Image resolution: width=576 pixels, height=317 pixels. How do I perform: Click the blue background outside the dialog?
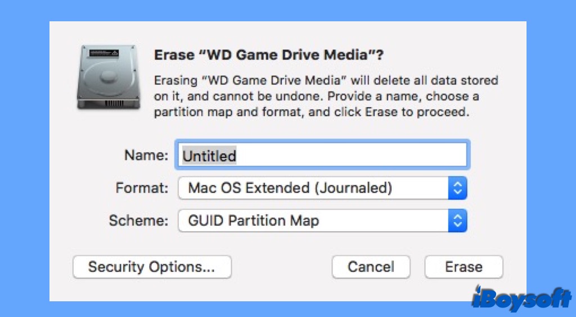point(24,157)
